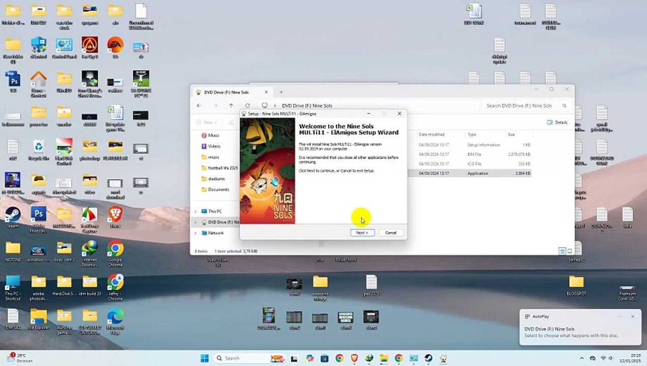Open the Details pane in File Explorer
Image resolution: width=647 pixels, height=366 pixels.
point(557,123)
